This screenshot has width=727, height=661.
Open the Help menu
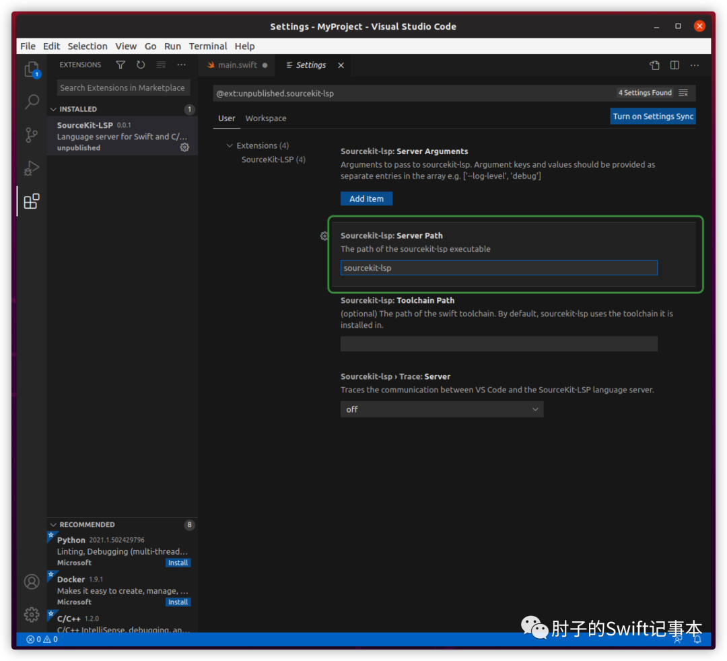245,46
